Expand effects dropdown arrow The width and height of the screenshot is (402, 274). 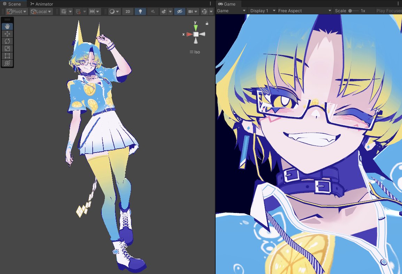(170, 12)
